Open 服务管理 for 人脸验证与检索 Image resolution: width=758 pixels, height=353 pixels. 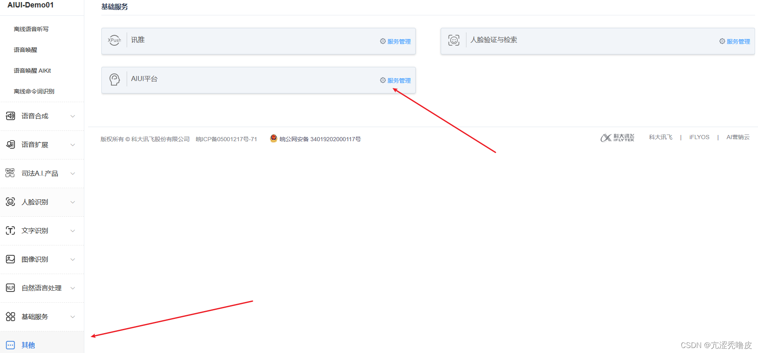click(x=738, y=42)
